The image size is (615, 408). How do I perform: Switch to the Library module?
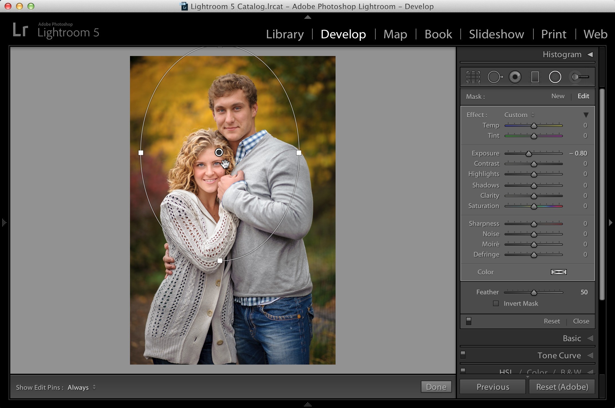pyautogui.click(x=285, y=34)
